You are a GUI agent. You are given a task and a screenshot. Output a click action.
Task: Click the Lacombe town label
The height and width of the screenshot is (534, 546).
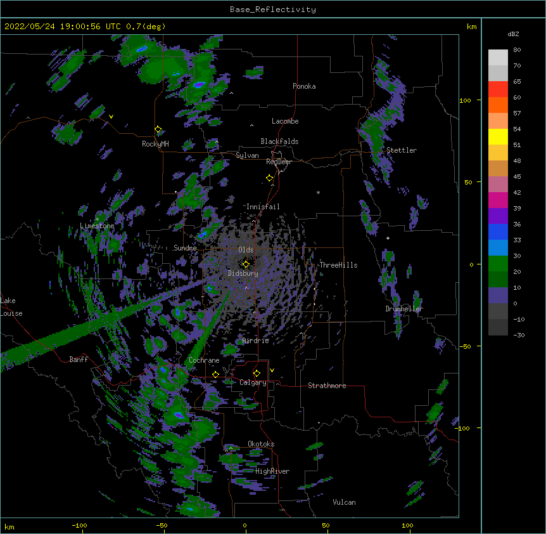tap(285, 121)
